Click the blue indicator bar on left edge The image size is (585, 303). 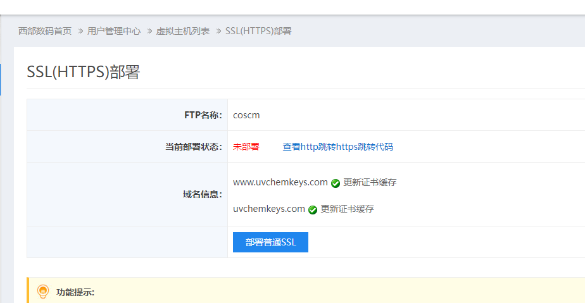click(x=1, y=79)
